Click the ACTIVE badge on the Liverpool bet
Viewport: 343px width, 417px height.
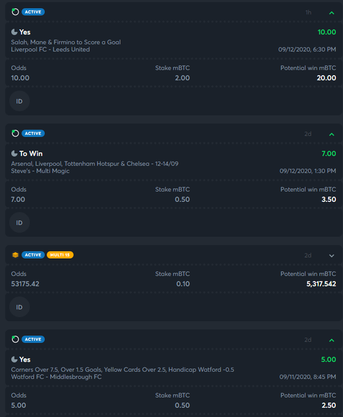click(33, 12)
